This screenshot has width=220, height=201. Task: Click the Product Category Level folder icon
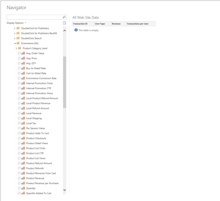pos(20,48)
